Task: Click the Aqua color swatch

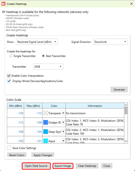Action: [46, 141]
